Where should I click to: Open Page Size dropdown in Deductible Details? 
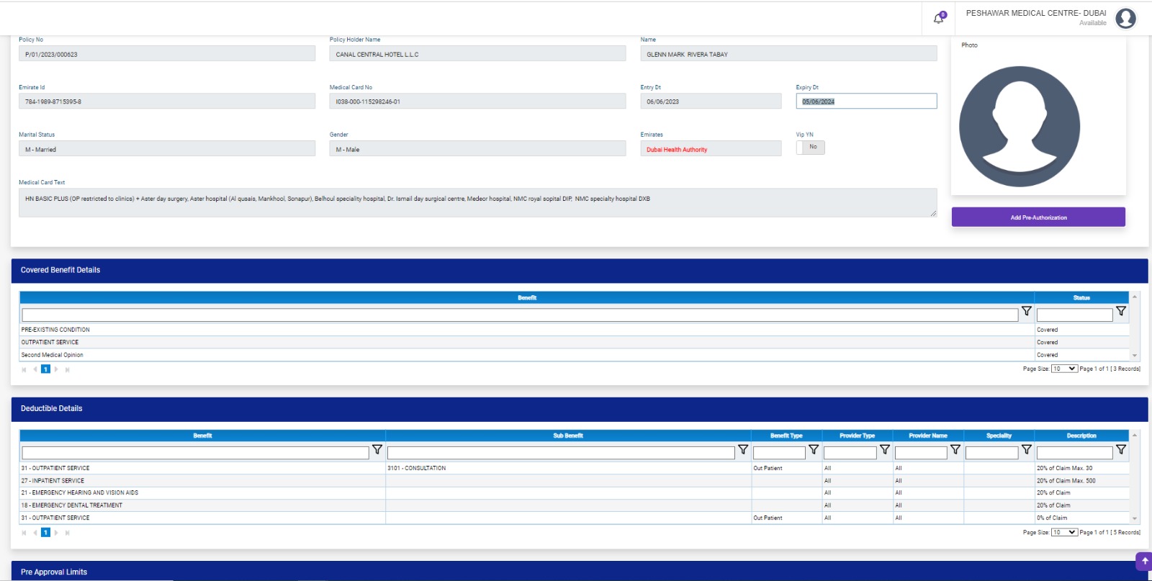click(1064, 533)
